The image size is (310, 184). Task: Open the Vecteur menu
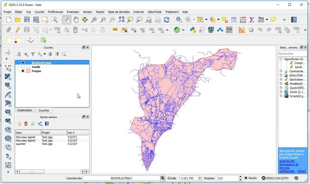pos(88,12)
